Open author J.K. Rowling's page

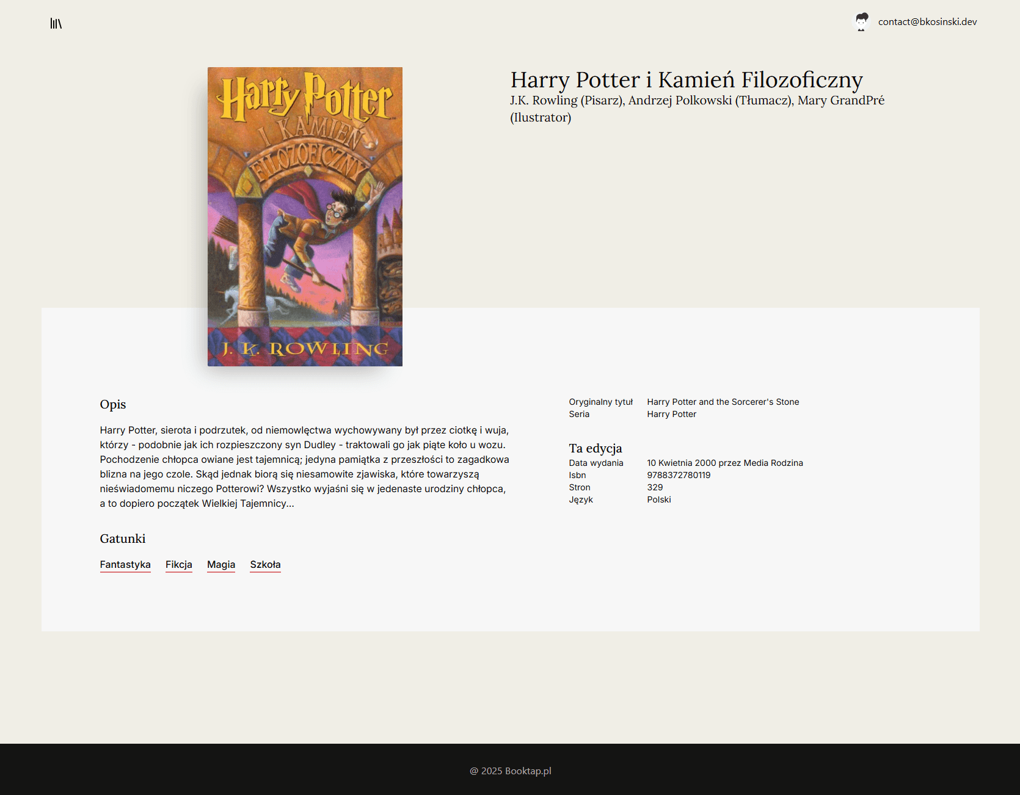(x=544, y=100)
